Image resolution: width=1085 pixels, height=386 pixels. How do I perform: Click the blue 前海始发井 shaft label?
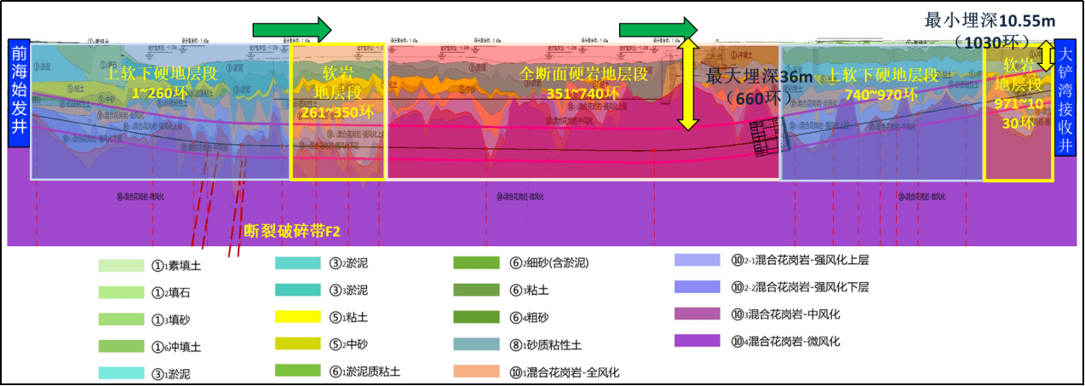tap(19, 93)
